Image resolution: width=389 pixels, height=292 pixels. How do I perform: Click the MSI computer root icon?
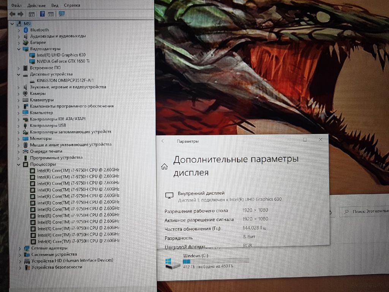coord(19,24)
